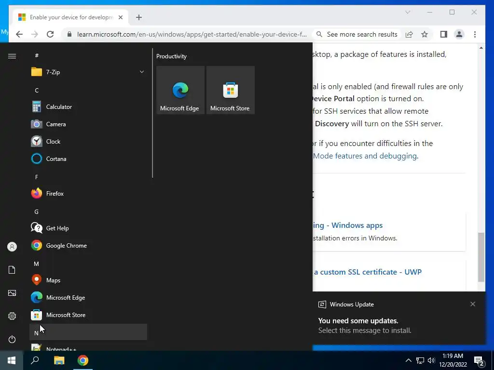The image size is (494, 370).
Task: Click the page vertical scrollbar thumb
Action: (481, 257)
